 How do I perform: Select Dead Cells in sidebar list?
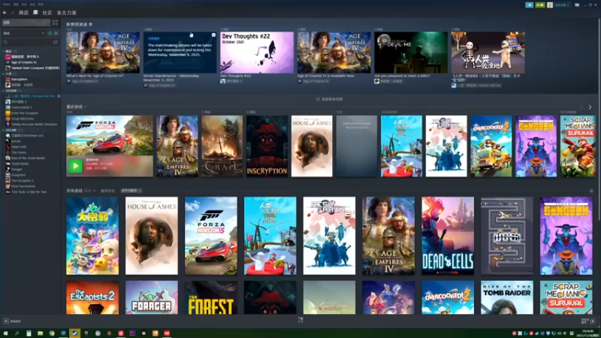point(16,146)
